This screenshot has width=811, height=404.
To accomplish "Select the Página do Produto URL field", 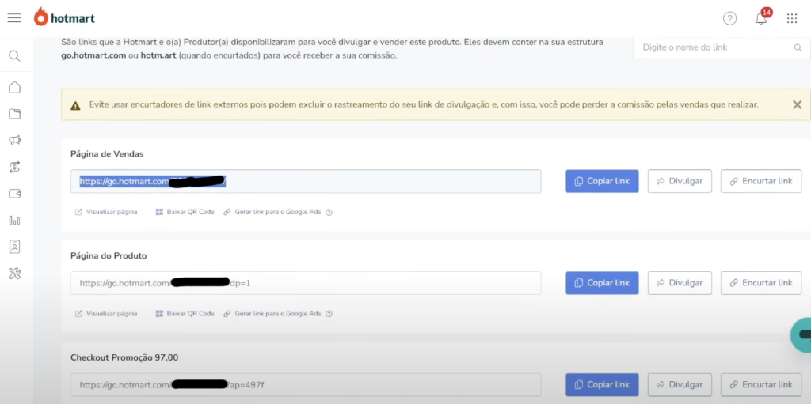I will [306, 283].
